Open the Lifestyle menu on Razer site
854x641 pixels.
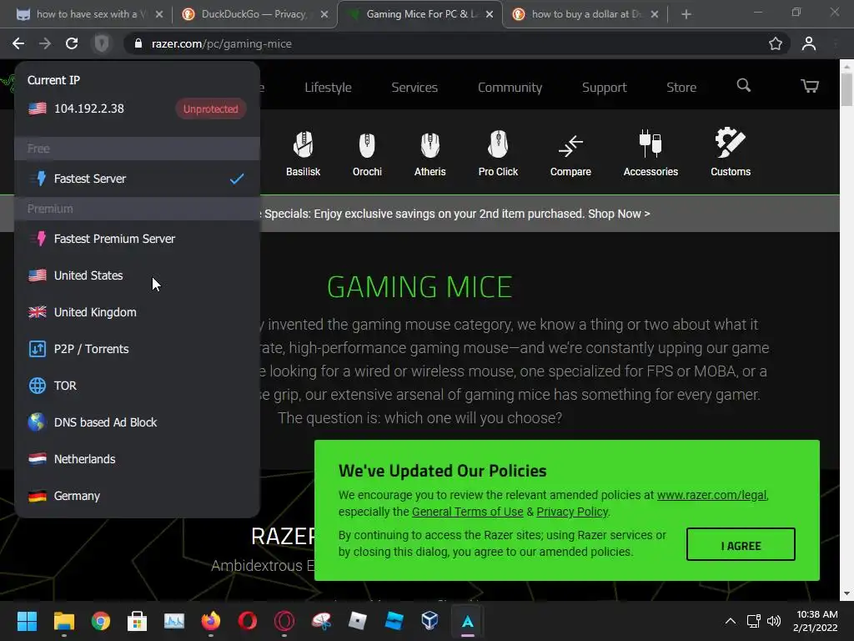tap(328, 87)
